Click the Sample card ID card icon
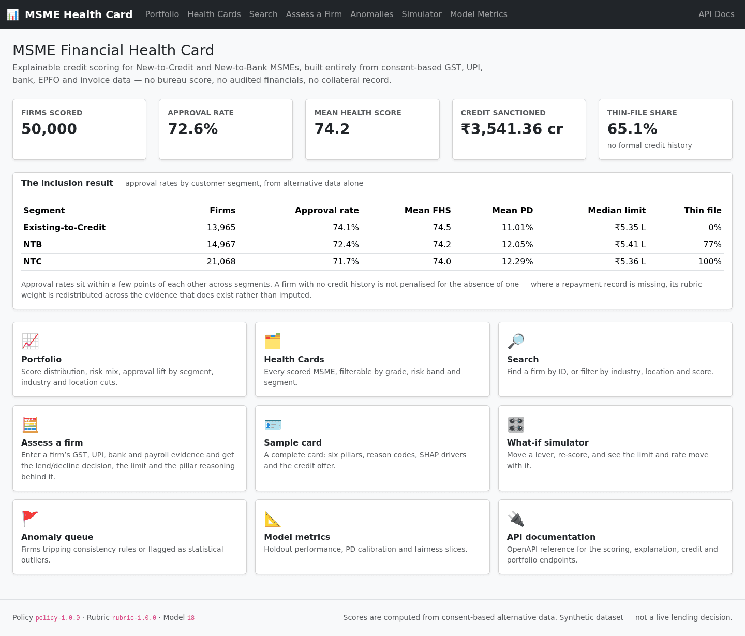Screen dimensions: 745x636 pos(273,424)
